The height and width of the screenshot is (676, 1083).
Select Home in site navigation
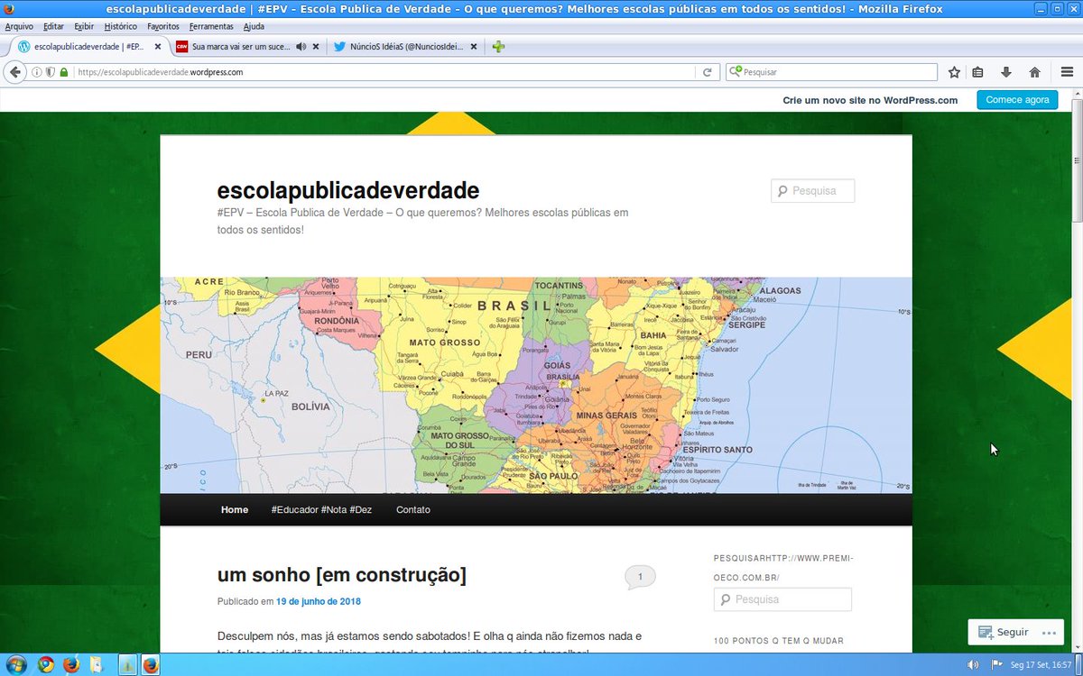click(235, 509)
